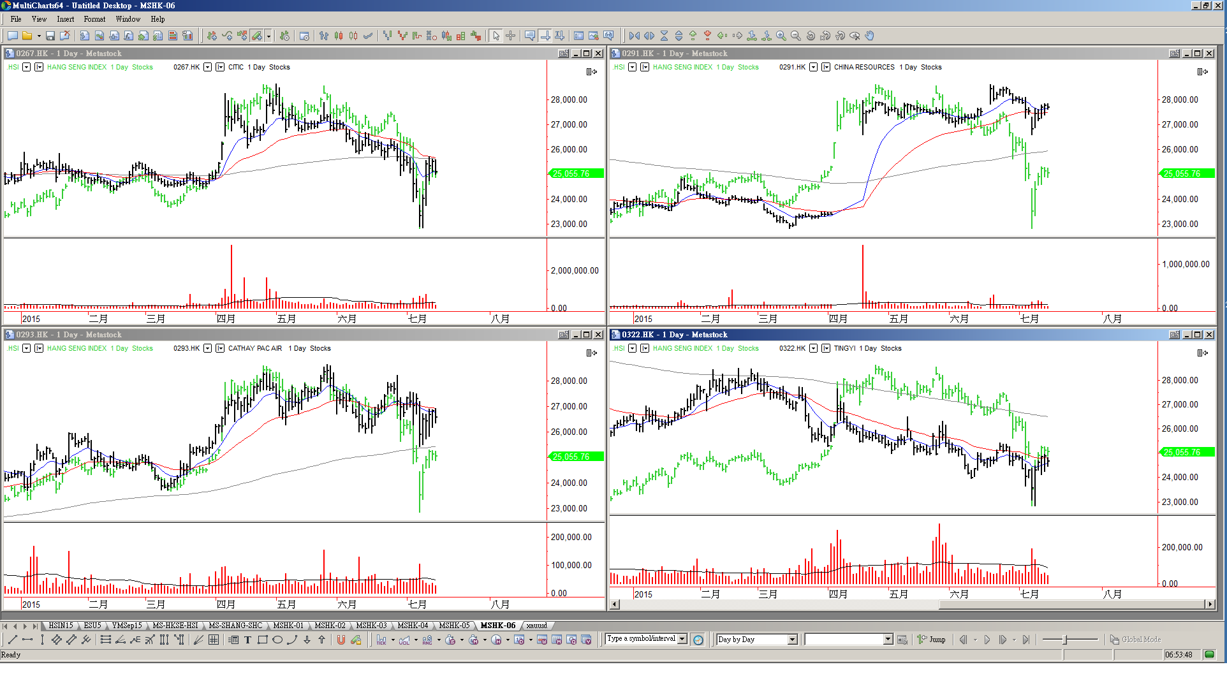Screen dimensions: 1227x674
Task: Click the Save workspace icon
Action: (50, 36)
